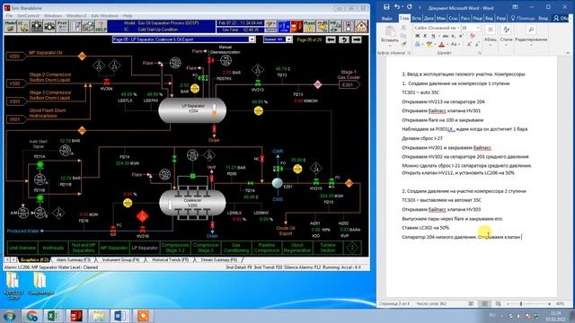
Task: Click Clear Formatting eraser icon in Word
Action: tap(473, 36)
